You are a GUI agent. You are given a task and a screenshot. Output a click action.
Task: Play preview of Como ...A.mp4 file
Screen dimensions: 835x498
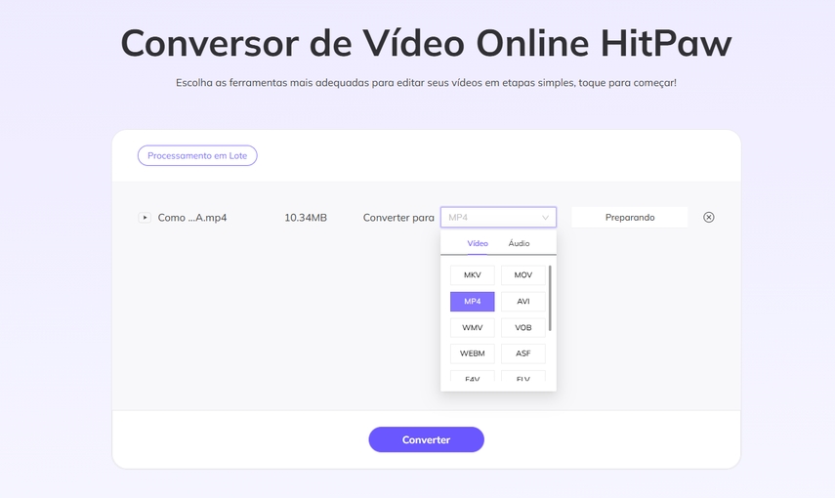tap(145, 218)
